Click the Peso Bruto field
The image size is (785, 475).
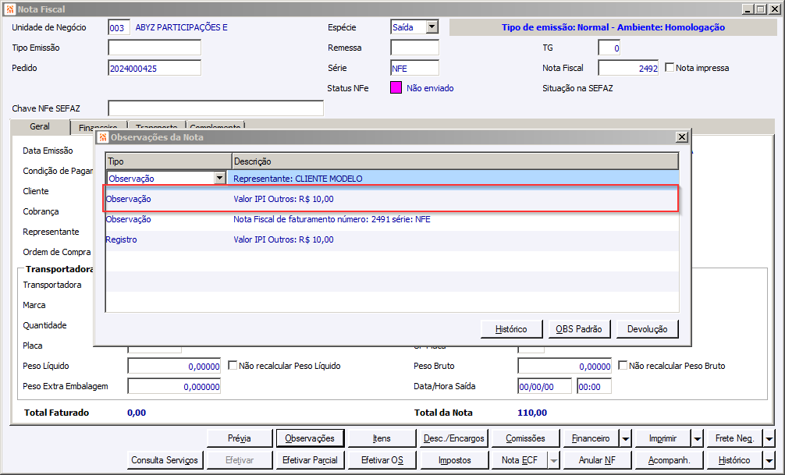[565, 366]
